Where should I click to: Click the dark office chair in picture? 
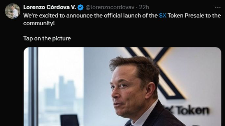point(70,120)
